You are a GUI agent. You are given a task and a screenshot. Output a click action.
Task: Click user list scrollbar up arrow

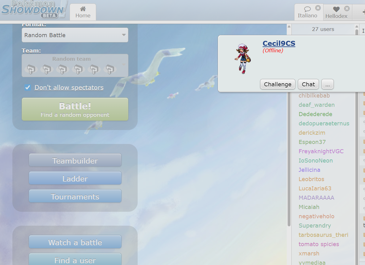pos(357,26)
